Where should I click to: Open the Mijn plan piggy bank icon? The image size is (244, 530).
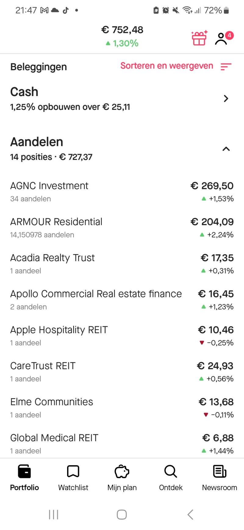[122, 471]
